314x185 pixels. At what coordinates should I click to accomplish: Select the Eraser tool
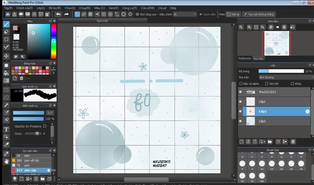(6, 32)
